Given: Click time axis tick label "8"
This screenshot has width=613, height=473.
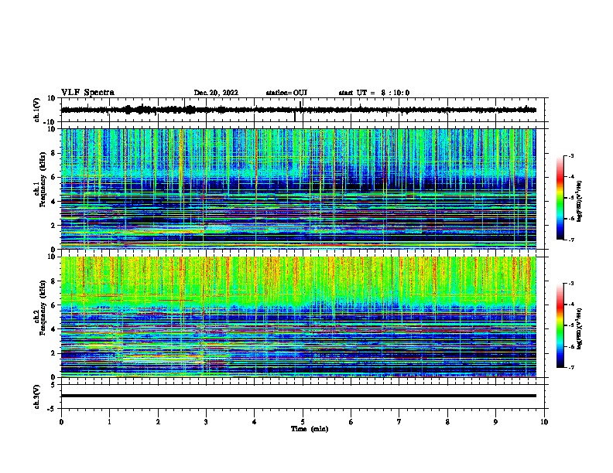Looking at the screenshot, I should 447,422.
